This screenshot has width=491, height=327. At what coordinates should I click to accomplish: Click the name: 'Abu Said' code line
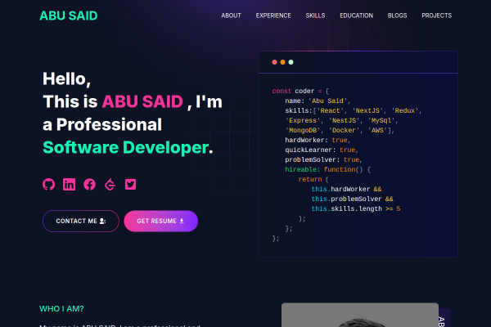pos(318,101)
